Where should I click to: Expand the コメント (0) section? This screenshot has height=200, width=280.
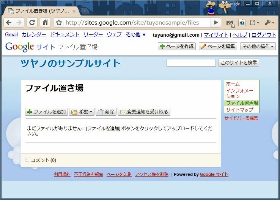pyautogui.click(x=27, y=160)
